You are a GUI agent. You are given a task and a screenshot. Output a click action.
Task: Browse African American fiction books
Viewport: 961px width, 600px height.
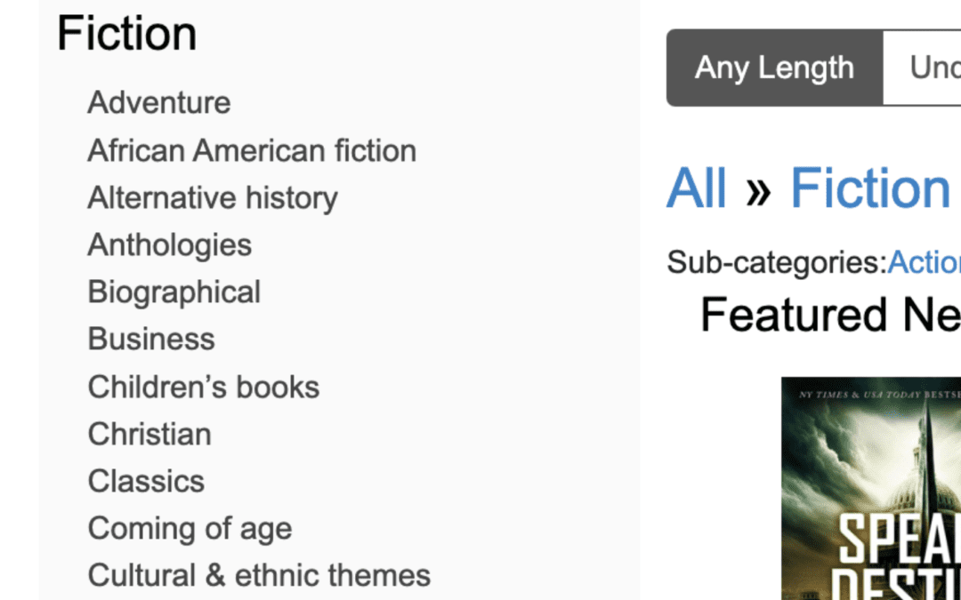point(251,149)
